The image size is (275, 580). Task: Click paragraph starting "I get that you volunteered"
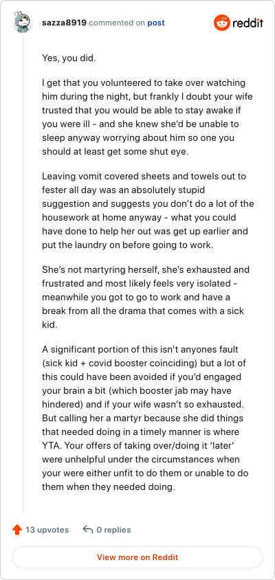coord(147,118)
